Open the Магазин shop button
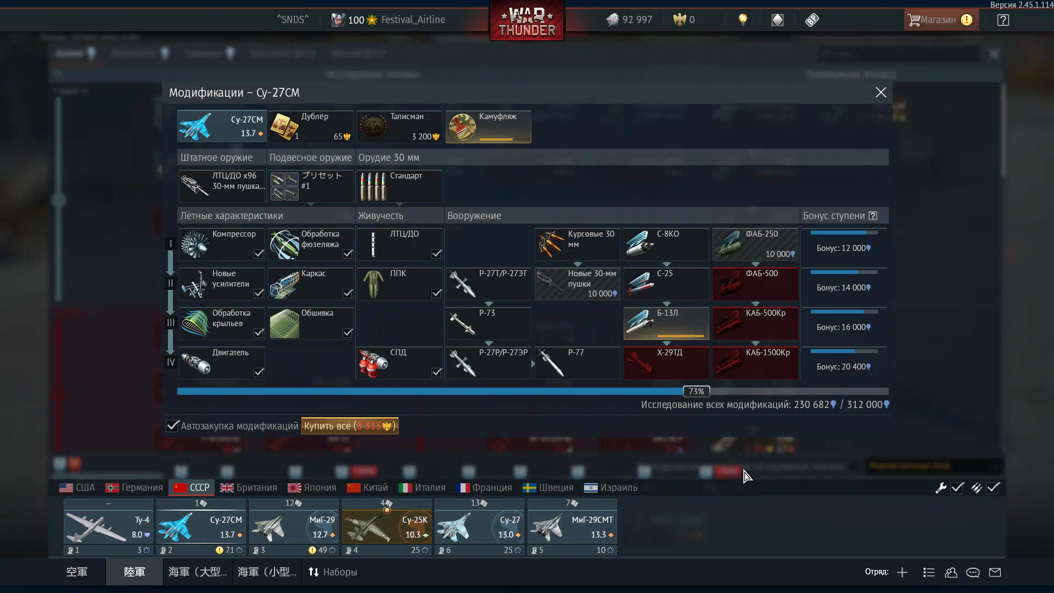 [941, 20]
